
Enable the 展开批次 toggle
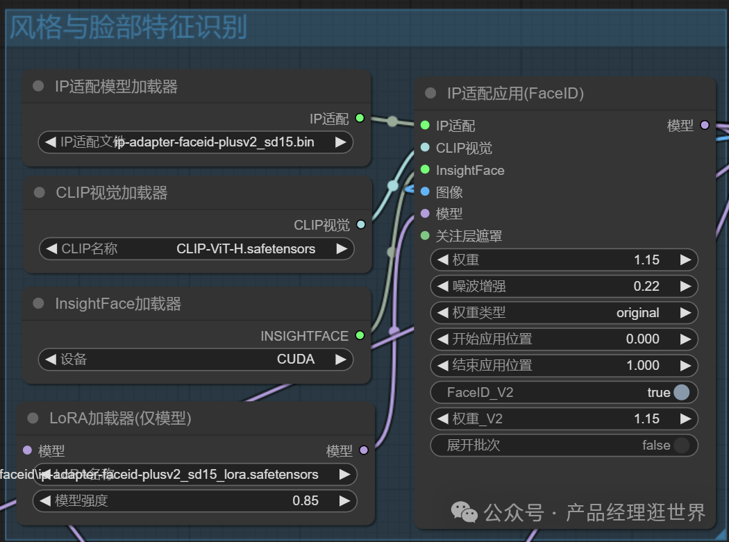[681, 446]
